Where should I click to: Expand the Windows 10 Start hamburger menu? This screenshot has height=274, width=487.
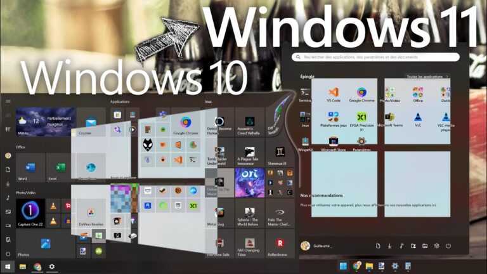click(x=8, y=101)
